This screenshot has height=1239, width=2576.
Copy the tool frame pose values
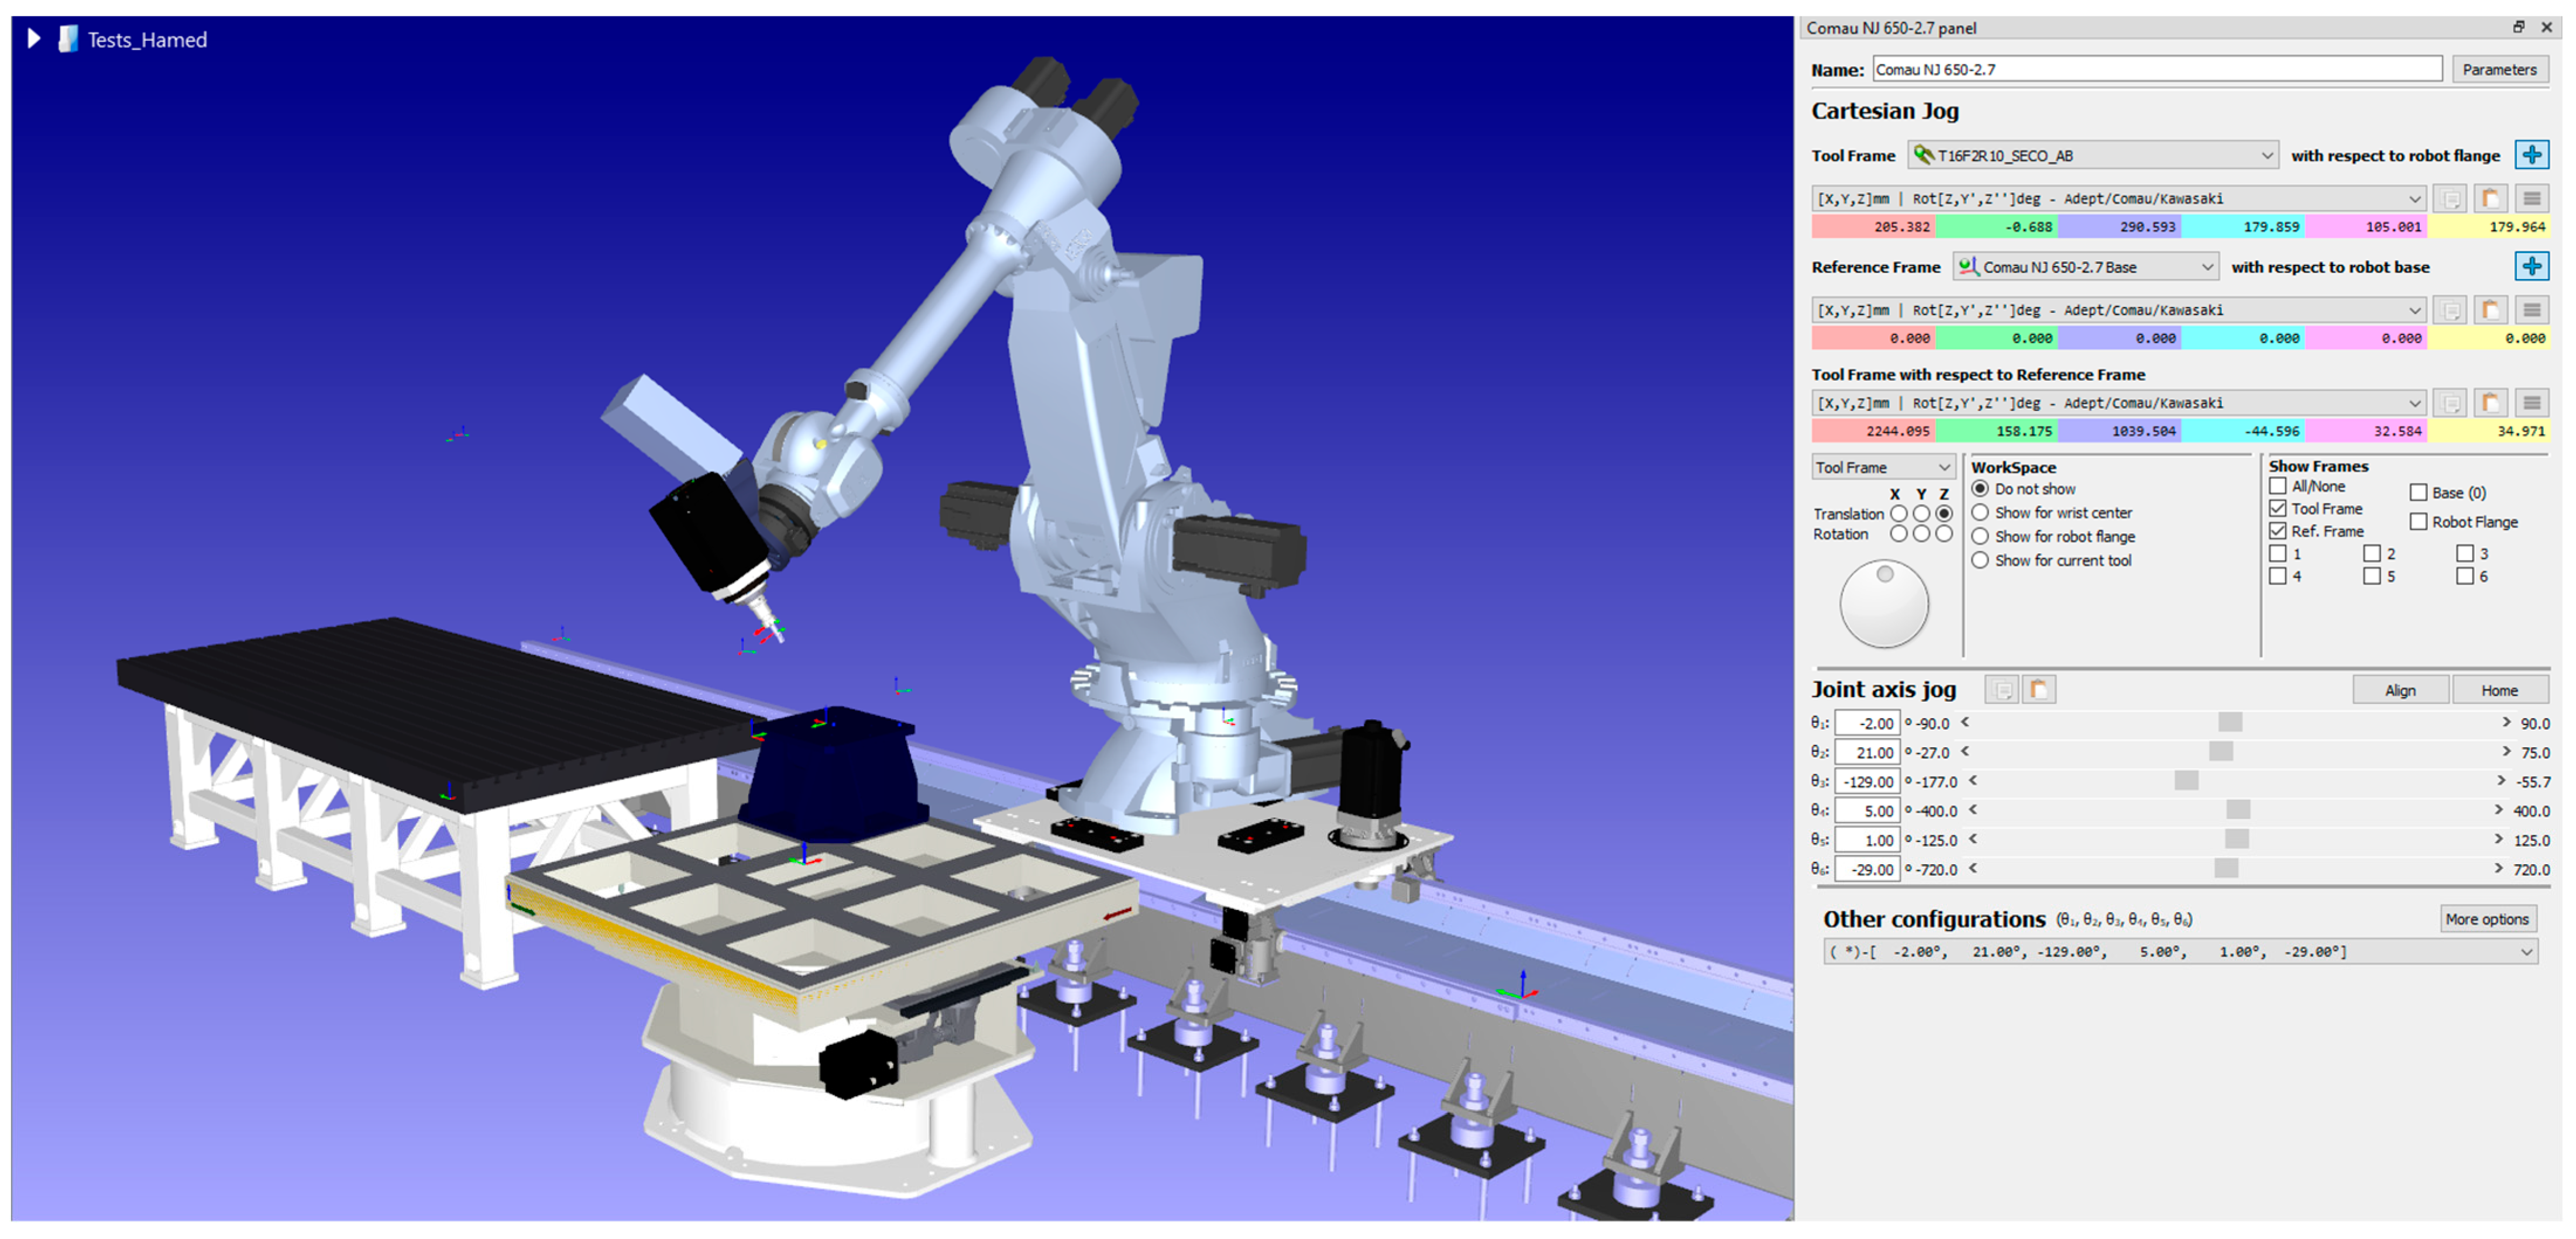[2450, 199]
